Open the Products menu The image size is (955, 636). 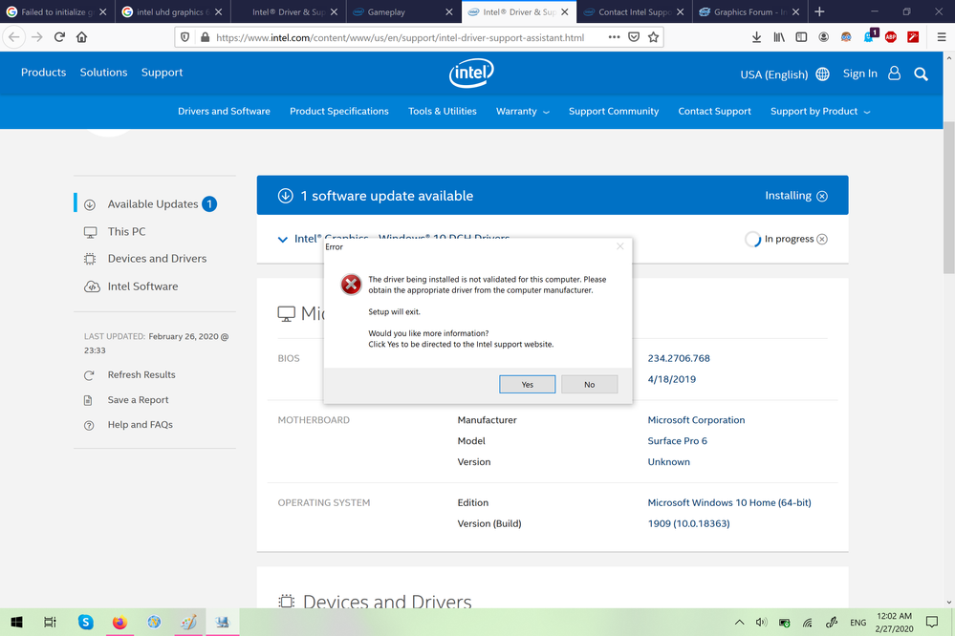[x=43, y=73]
